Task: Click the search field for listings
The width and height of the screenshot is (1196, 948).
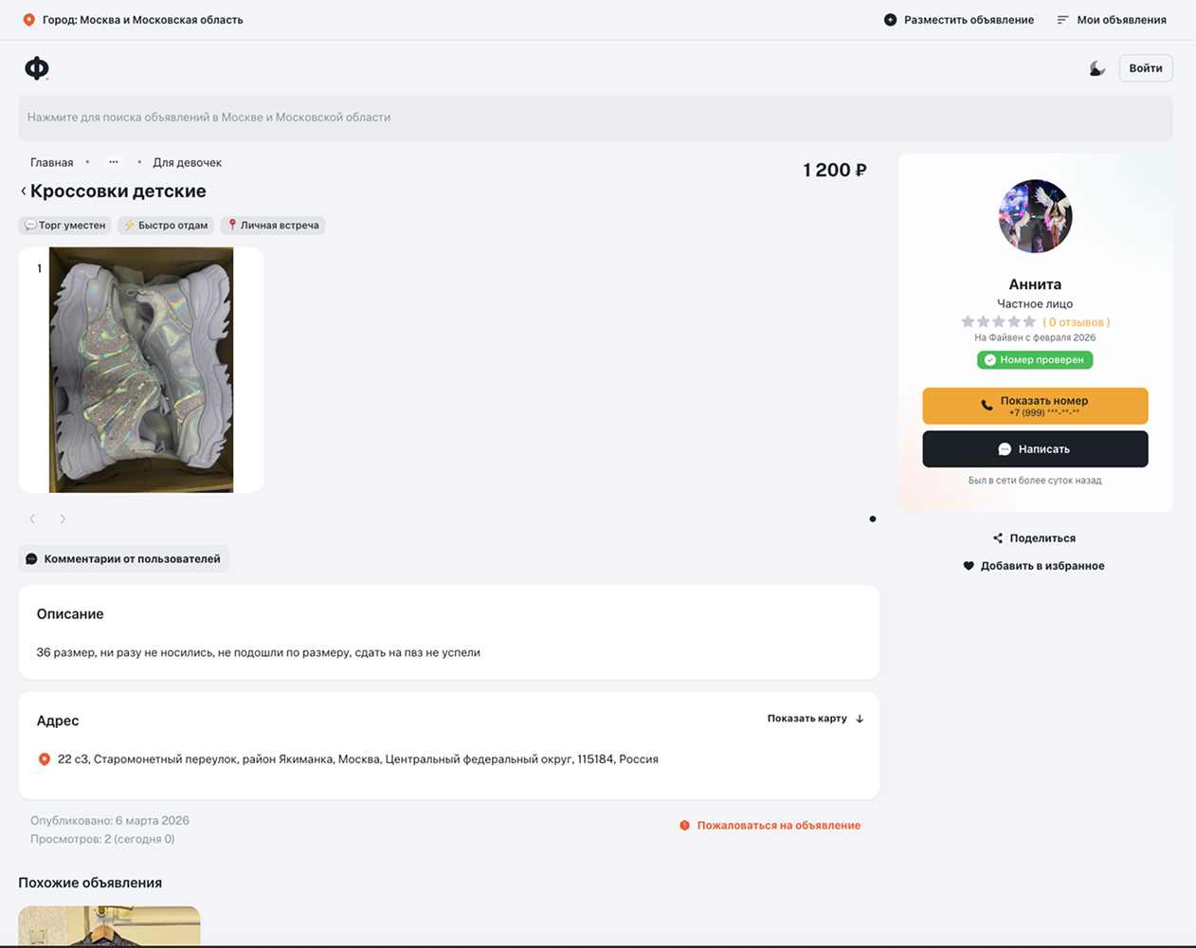Action: 595,118
